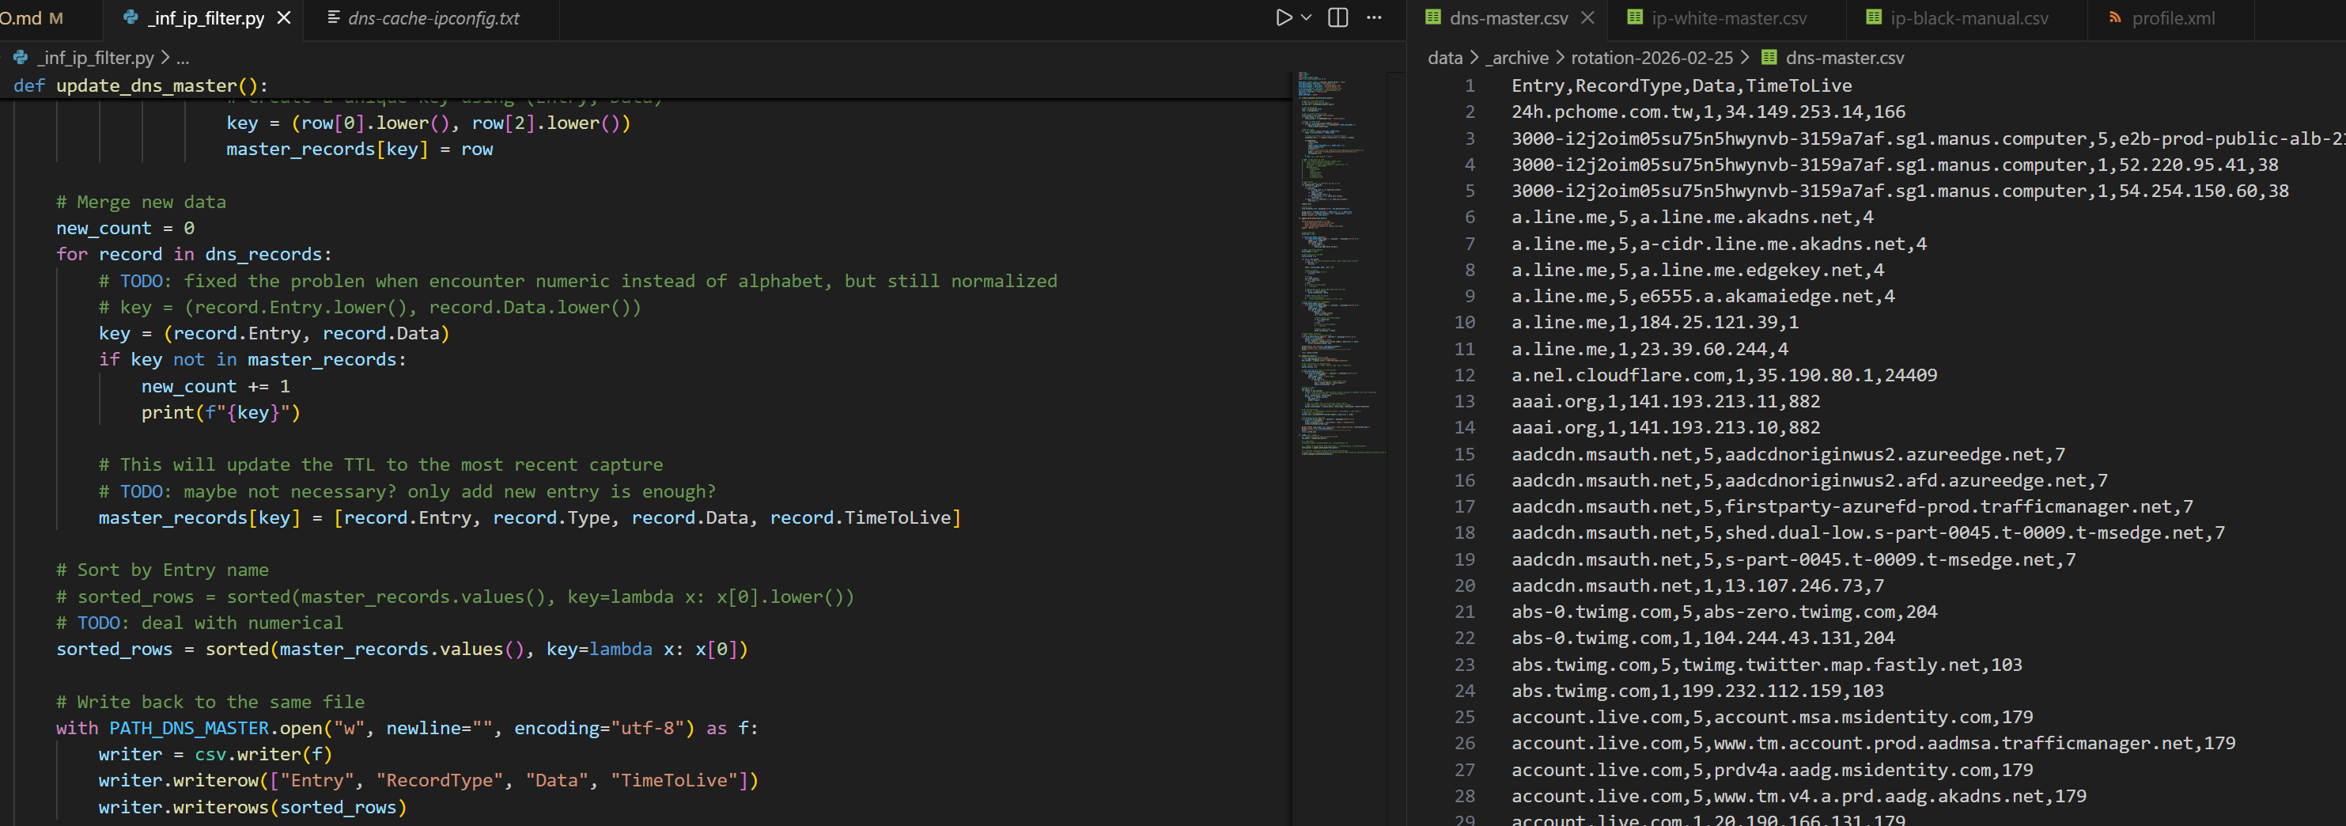Click '# Write back to the same file'

[210, 702]
